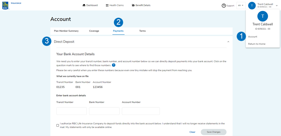
Task: Switch to the Coverage tab
Action: pyautogui.click(x=94, y=31)
